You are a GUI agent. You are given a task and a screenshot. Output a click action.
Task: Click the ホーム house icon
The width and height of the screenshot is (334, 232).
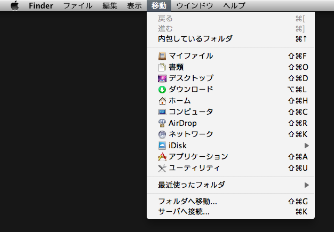click(162, 101)
